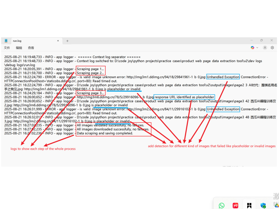Click the ERROR entry at 16:22:24,790

tap(136, 79)
